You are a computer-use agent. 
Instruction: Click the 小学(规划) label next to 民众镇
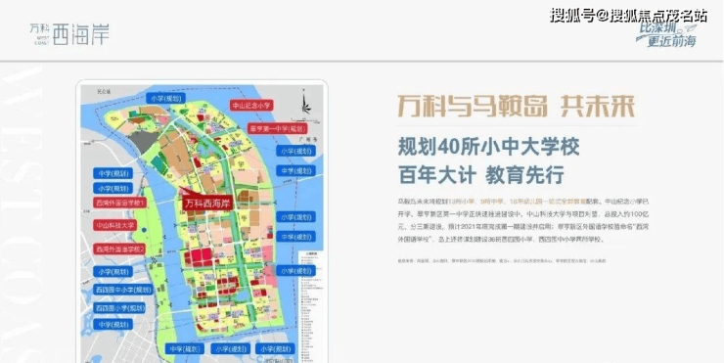(166, 98)
